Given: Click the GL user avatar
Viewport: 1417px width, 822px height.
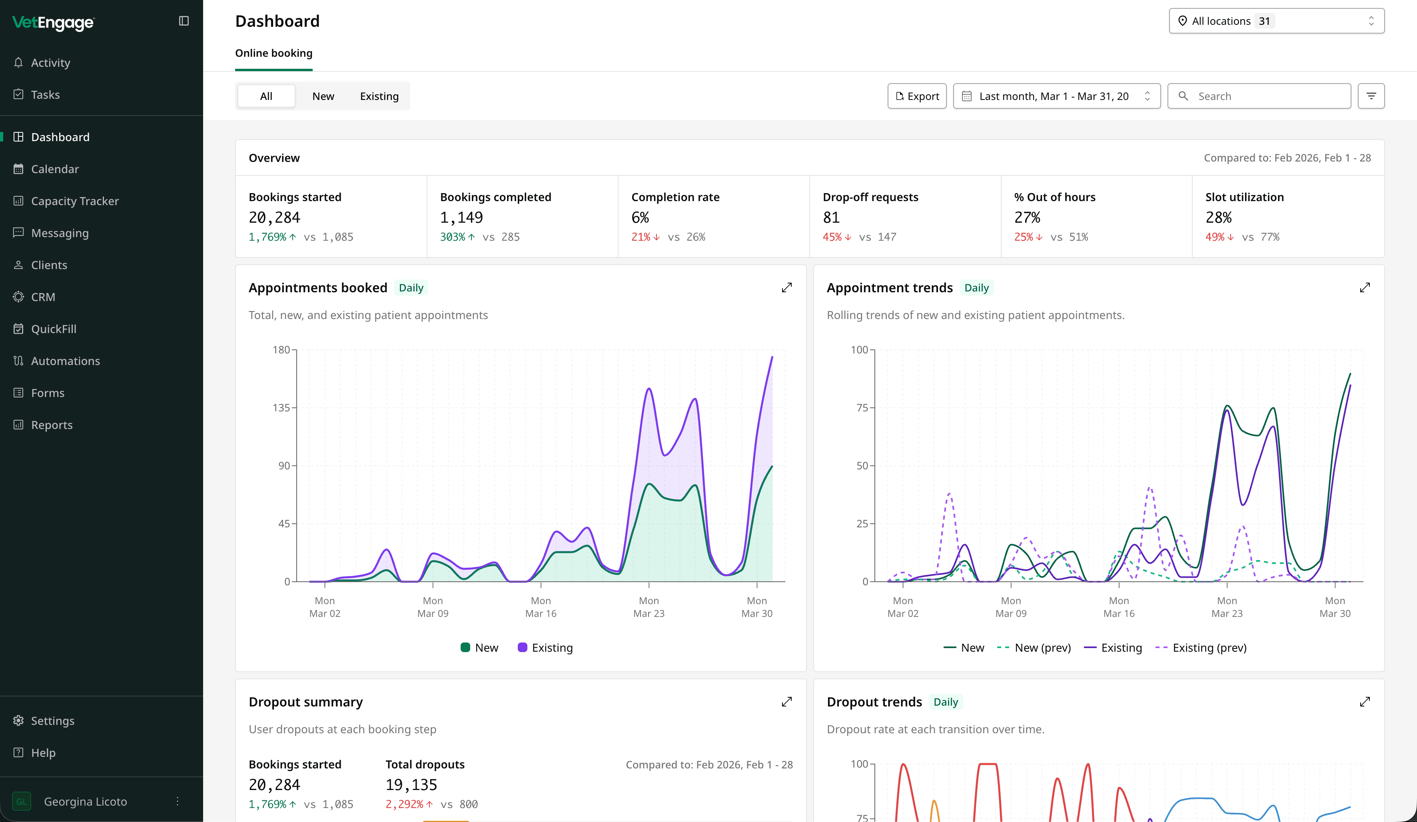Looking at the screenshot, I should (21, 801).
